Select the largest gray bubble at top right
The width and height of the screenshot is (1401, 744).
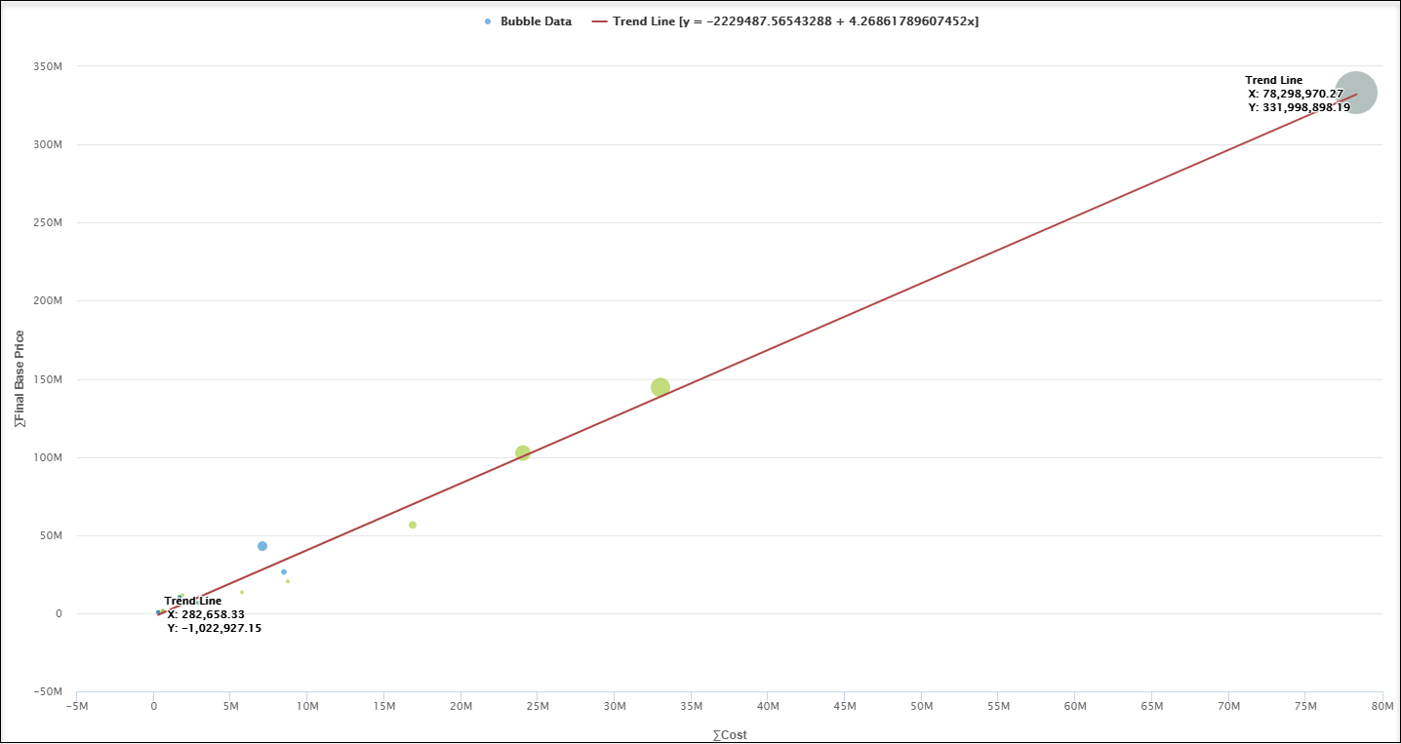[x=1355, y=93]
